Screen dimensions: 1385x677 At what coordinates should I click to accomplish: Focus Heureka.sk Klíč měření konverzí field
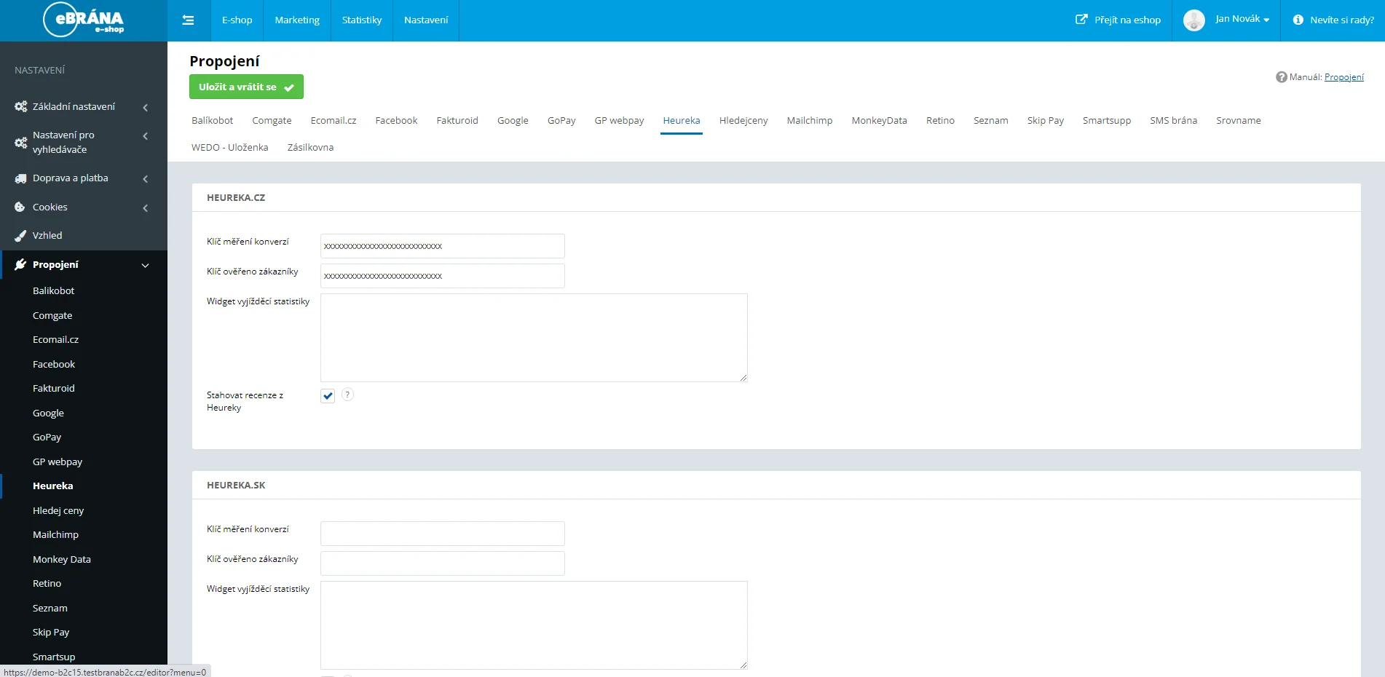[442, 534]
